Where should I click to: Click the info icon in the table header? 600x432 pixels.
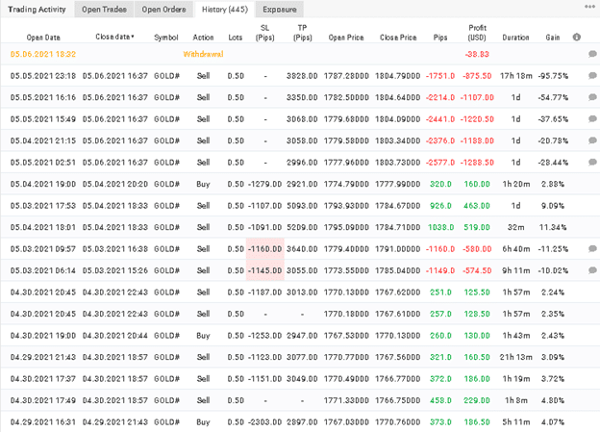pos(577,38)
